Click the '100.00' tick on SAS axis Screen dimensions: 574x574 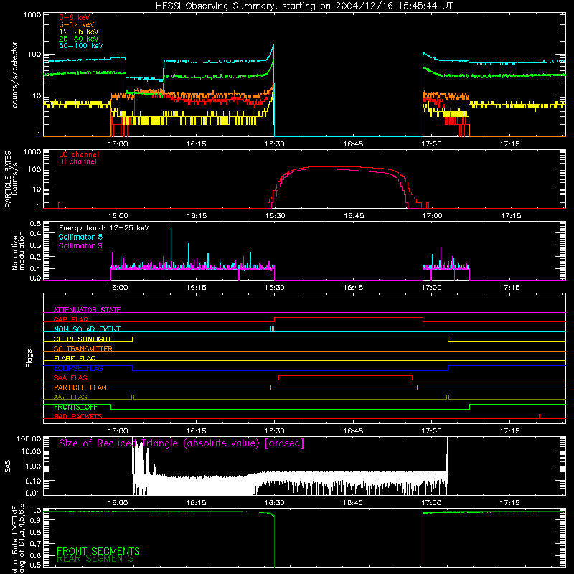point(29,438)
